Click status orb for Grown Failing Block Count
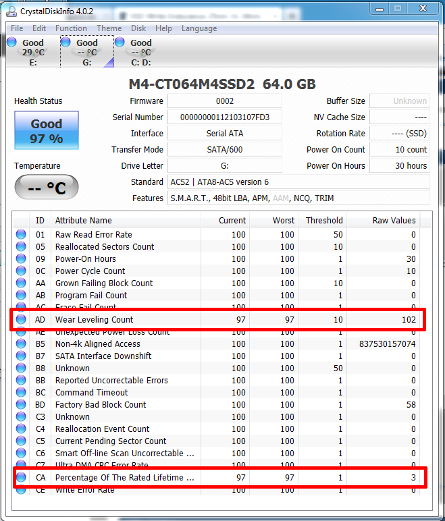 (21, 283)
